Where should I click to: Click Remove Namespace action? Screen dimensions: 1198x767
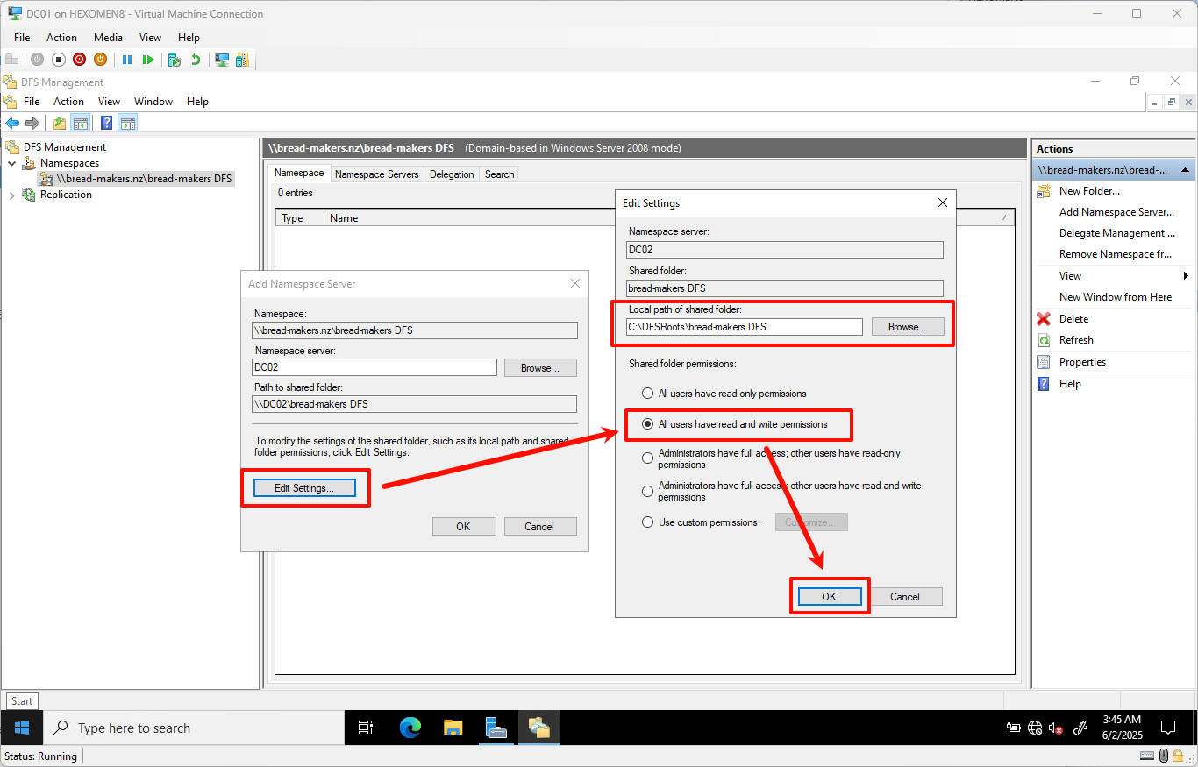(1116, 254)
